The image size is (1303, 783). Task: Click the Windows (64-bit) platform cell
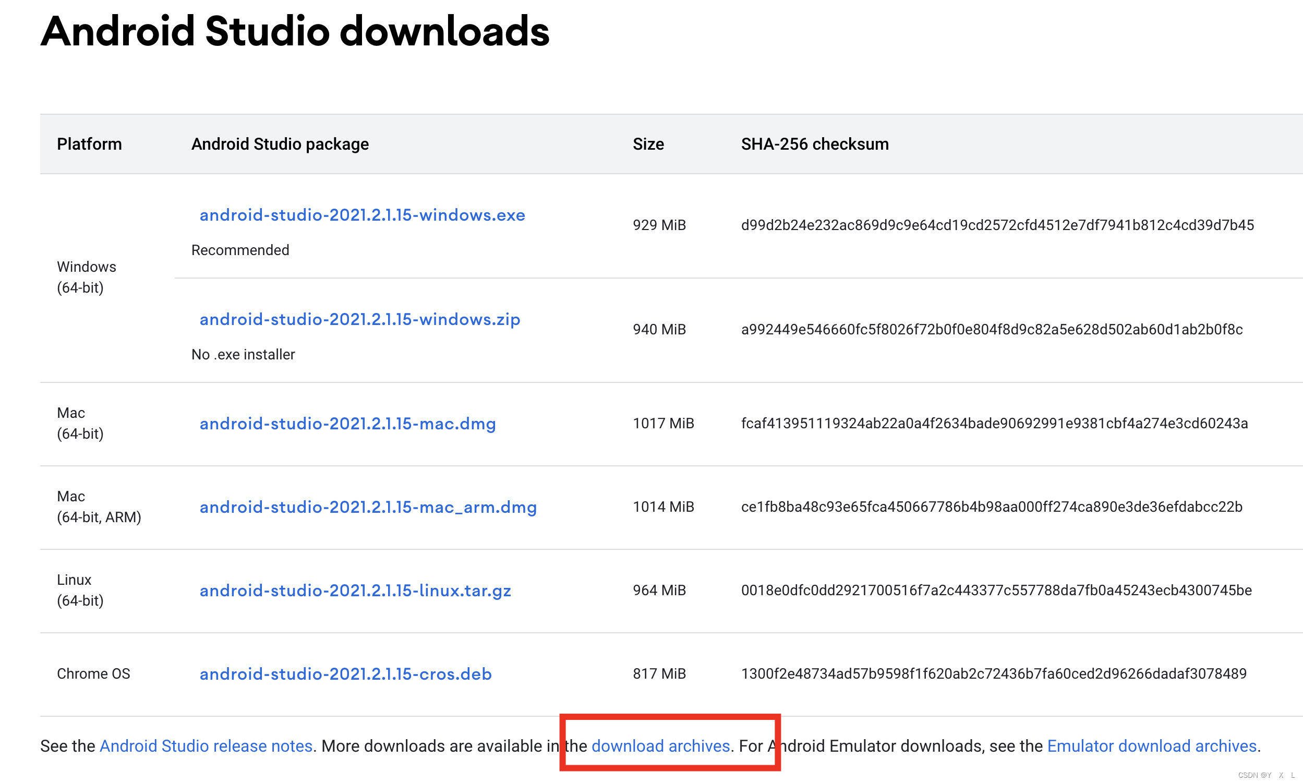(87, 278)
